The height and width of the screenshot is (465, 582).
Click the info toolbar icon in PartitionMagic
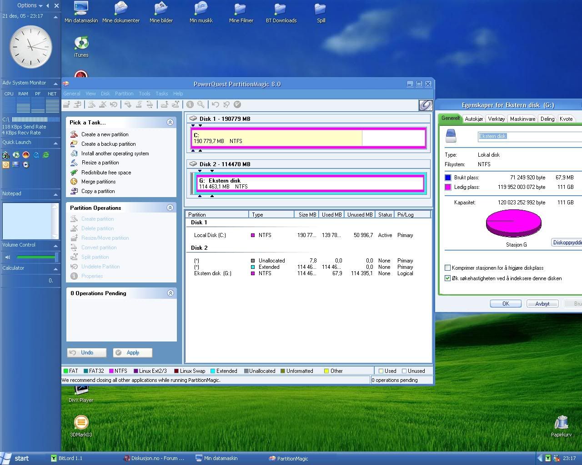coord(190,104)
